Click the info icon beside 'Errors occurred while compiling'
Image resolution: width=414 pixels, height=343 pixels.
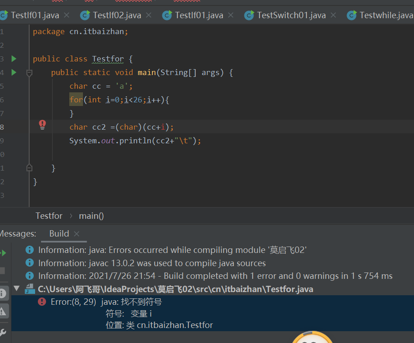tap(30, 250)
